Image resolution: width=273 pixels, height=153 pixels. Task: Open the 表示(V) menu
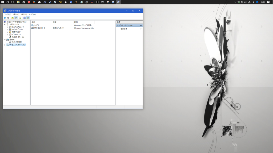(24, 14)
